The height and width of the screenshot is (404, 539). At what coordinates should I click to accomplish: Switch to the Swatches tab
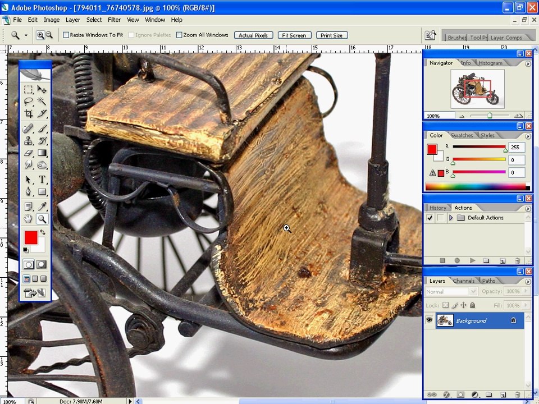pos(462,135)
